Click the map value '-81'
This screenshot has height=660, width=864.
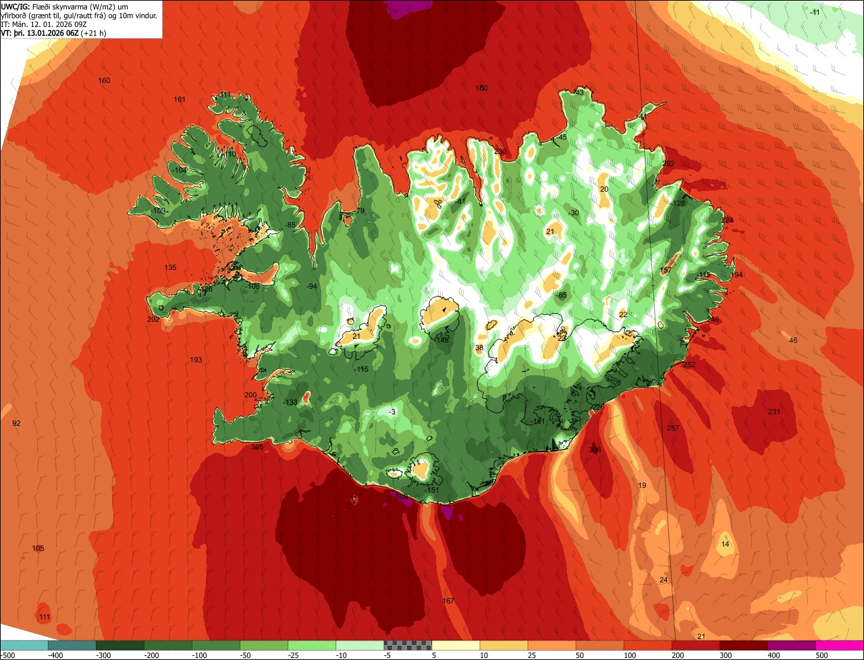pyautogui.click(x=461, y=201)
